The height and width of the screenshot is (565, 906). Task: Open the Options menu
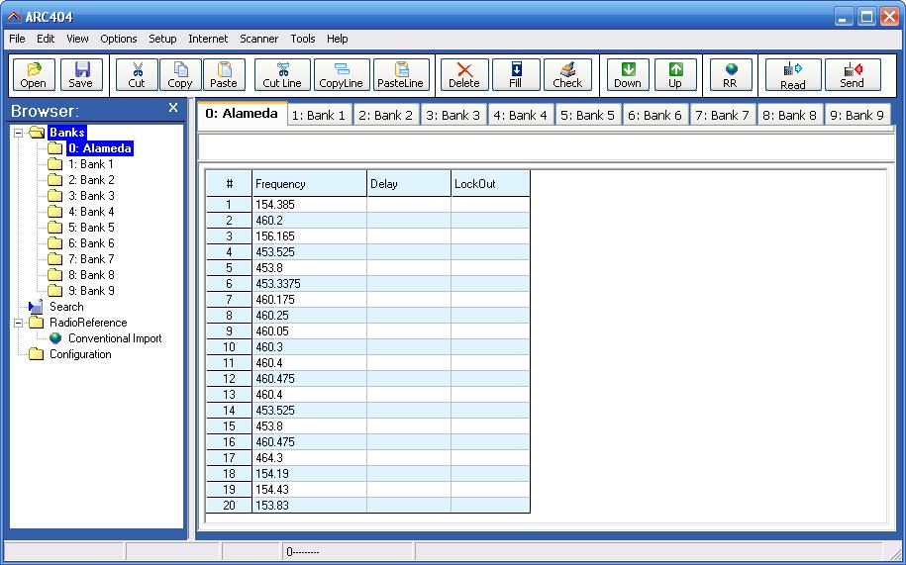[x=119, y=39]
